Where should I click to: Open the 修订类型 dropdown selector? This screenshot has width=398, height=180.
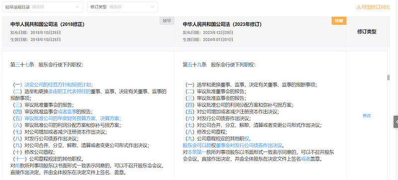(x=122, y=7)
